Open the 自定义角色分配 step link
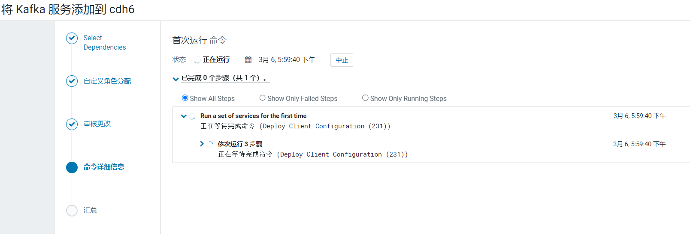This screenshot has height=234, width=690. [x=107, y=81]
